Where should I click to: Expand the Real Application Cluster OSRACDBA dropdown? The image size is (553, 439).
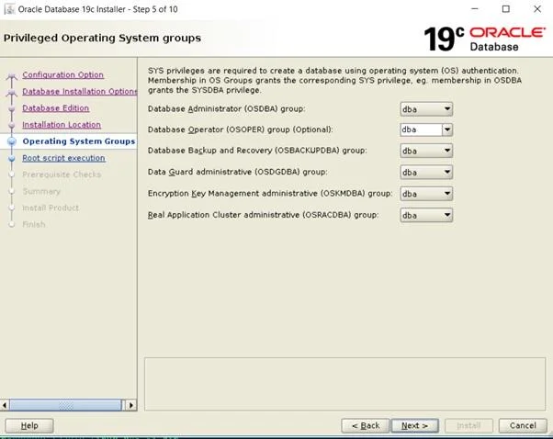tap(446, 215)
